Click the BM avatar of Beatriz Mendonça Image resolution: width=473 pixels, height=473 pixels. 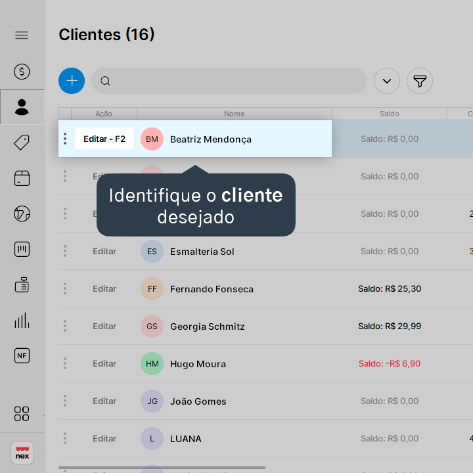tap(152, 139)
